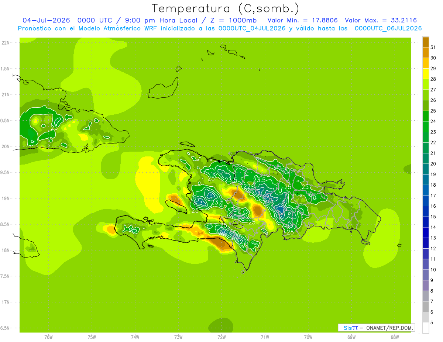Pick the dark blue swatch between 13 and 14
The height and width of the screenshot is (342, 443).
point(426,232)
